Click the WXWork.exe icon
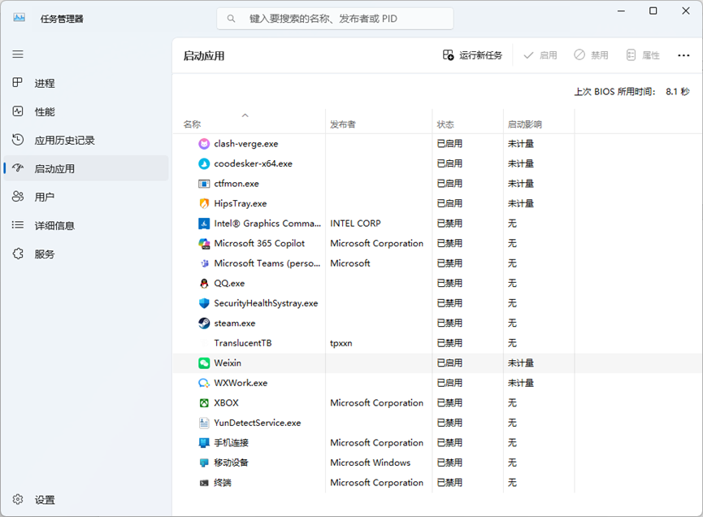The height and width of the screenshot is (517, 703). [x=204, y=383]
